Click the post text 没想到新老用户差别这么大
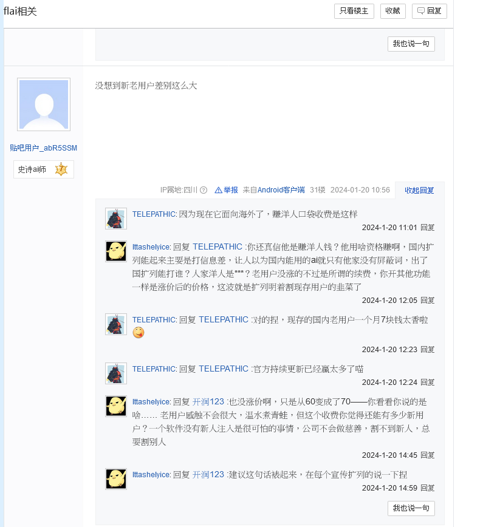The height and width of the screenshot is (527, 483). click(146, 86)
